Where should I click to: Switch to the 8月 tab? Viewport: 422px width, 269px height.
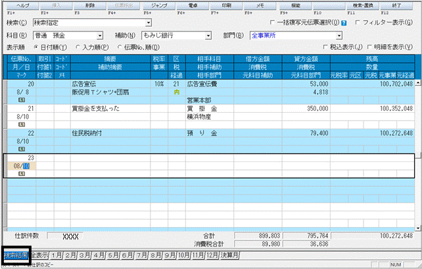click(x=156, y=255)
